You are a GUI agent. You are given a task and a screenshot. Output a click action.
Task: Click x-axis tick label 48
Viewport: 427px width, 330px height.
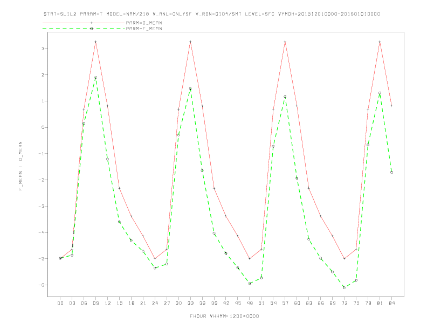click(x=250, y=303)
